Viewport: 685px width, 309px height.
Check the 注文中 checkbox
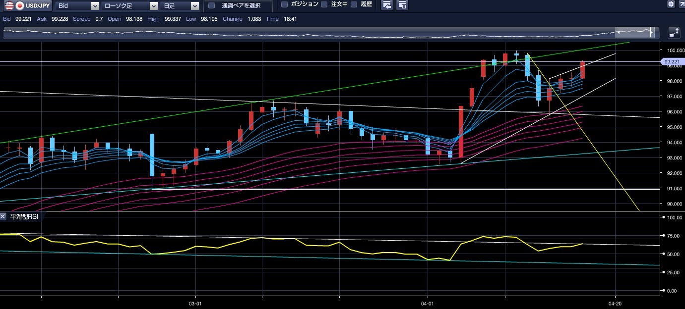point(324,4)
